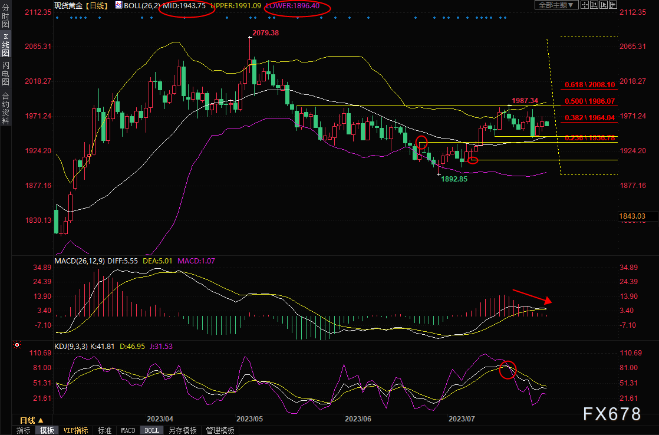Image resolution: width=659 pixels, height=435 pixels.
Task: Click the red sun icon beside KDJ panel
Action: coord(18,345)
